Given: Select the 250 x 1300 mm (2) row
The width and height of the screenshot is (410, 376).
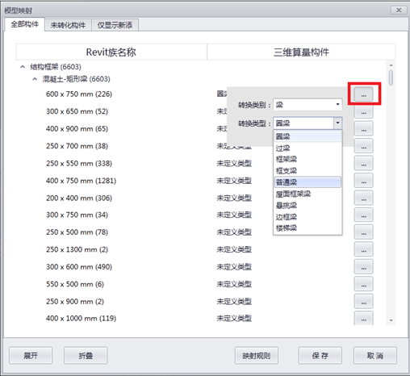Looking at the screenshot, I should tap(77, 249).
